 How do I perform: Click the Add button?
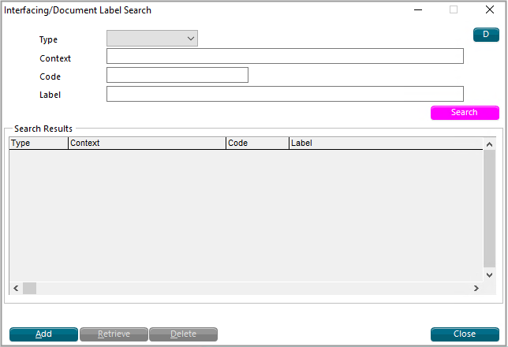click(x=43, y=334)
